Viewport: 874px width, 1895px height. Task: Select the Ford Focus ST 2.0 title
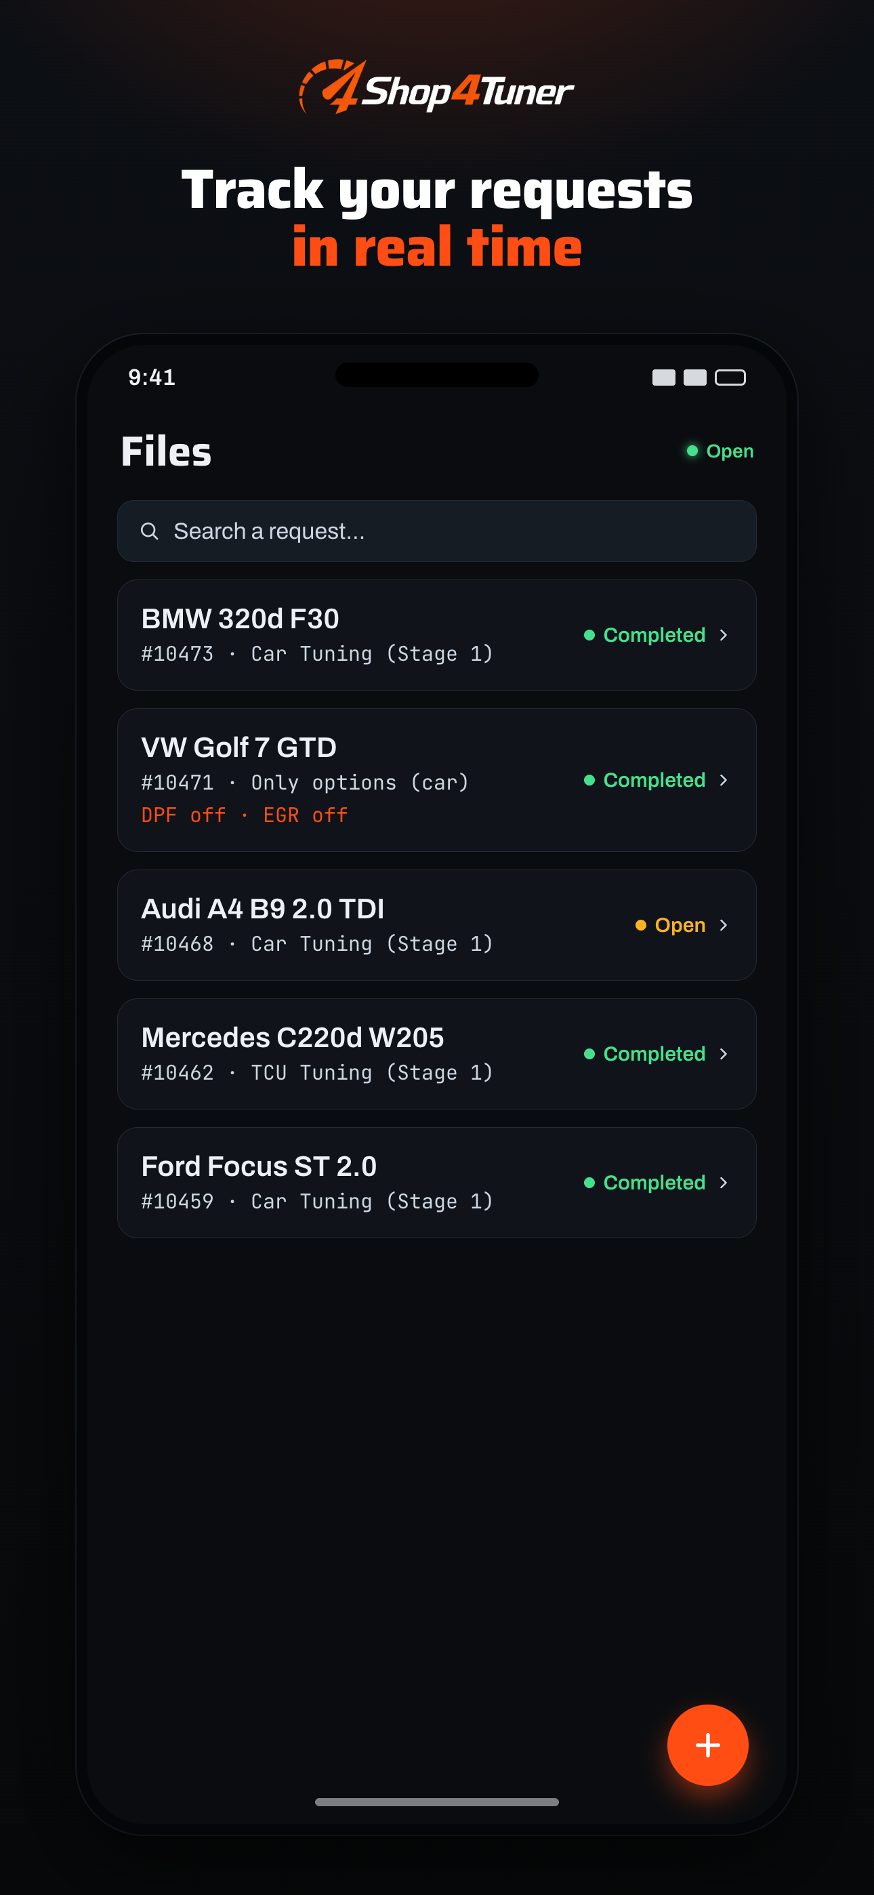pos(259,1166)
